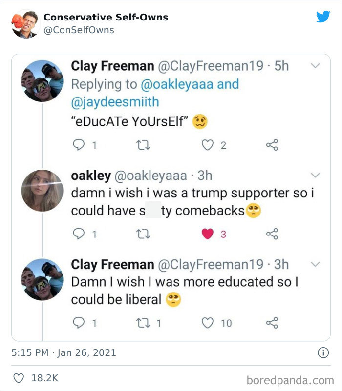Open the @oakleyaaa mention link

[177, 84]
